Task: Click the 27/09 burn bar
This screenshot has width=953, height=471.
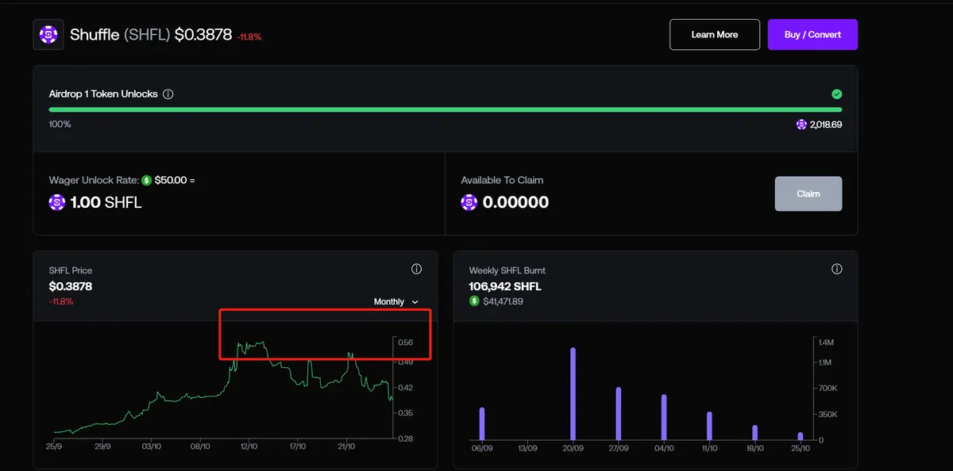Action: 618,413
